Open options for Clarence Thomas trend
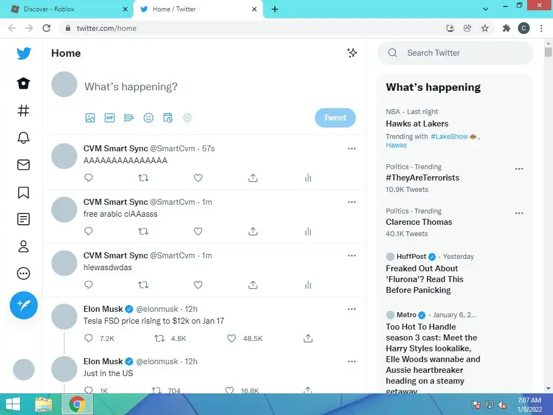The width and height of the screenshot is (553, 415). [519, 213]
